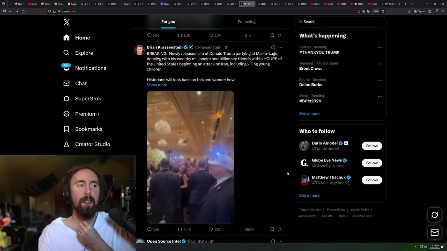The width and height of the screenshot is (447, 251).
Task: Click the Search input field
Action: pos(341,22)
